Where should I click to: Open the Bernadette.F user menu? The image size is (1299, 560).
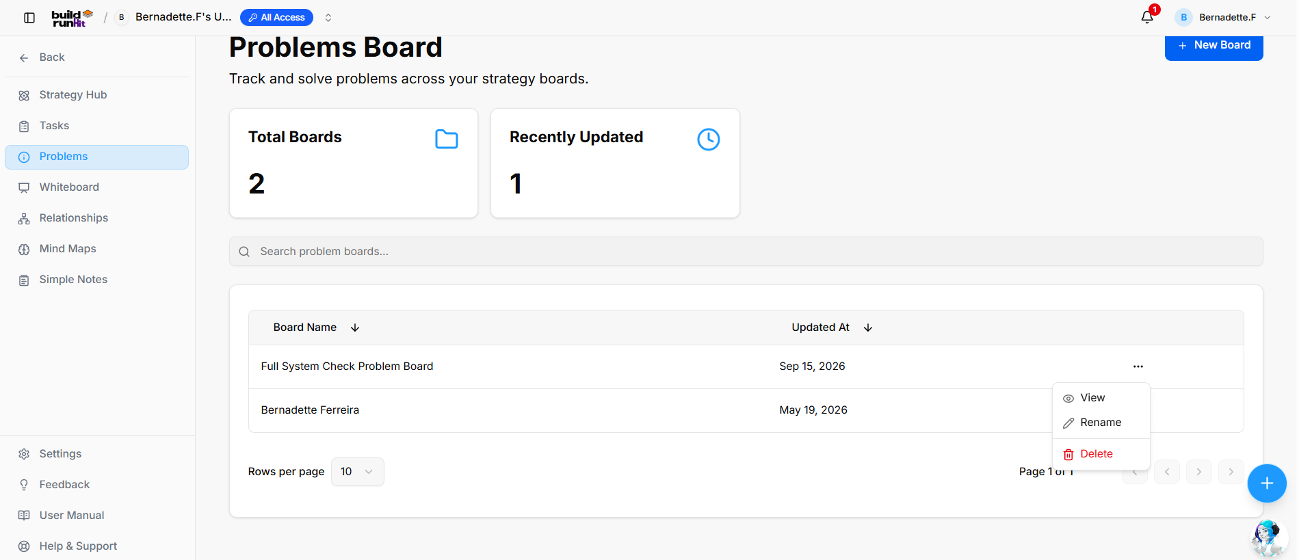(1223, 17)
